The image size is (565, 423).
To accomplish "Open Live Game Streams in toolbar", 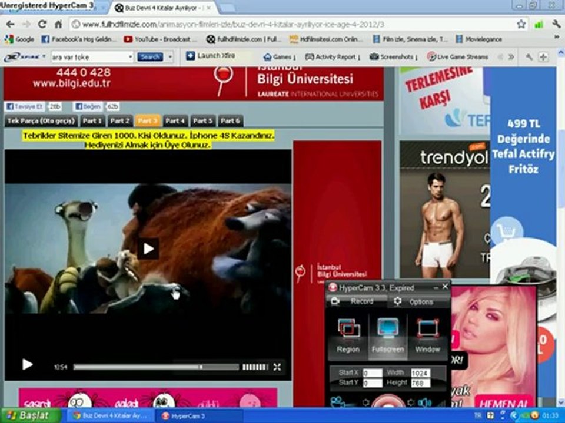I will coord(457,57).
